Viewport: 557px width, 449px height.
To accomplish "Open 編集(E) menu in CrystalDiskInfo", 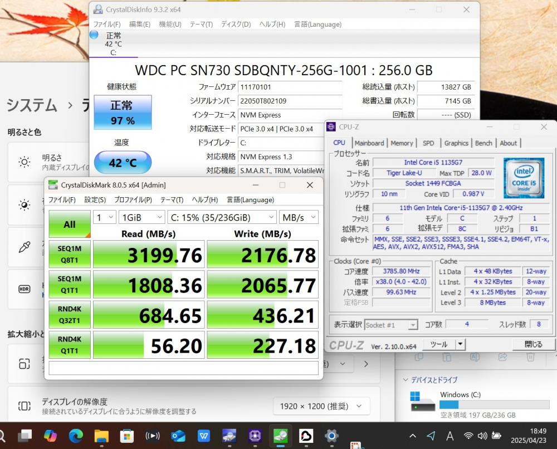I will click(x=140, y=24).
